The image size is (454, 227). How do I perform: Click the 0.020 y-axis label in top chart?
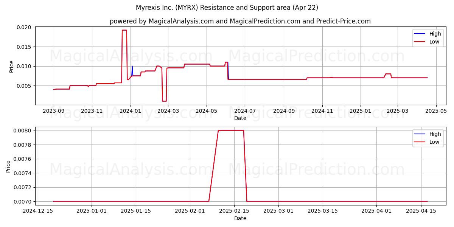tap(23, 27)
